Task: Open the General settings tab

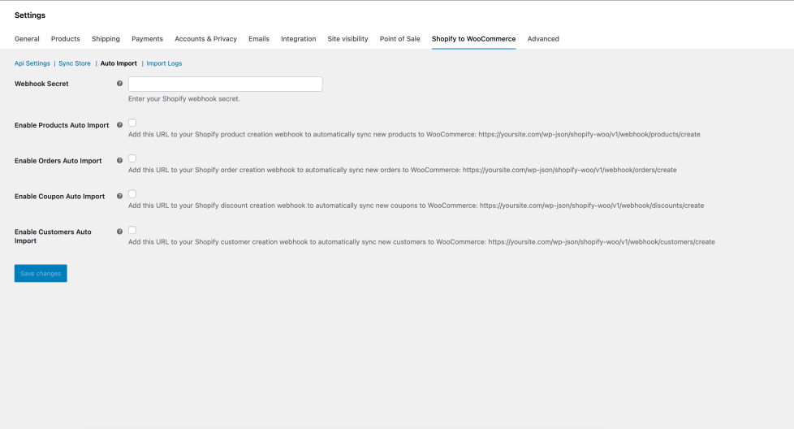Action: (27, 39)
